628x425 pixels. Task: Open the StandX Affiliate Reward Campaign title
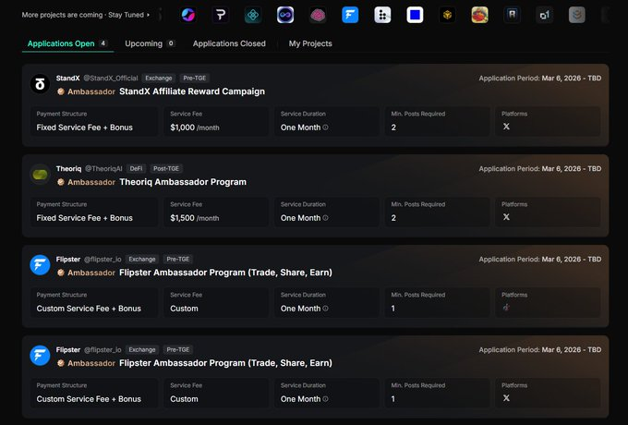pyautogui.click(x=192, y=91)
